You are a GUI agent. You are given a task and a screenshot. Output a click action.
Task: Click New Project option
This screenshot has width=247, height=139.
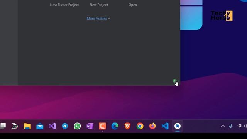pyautogui.click(x=99, y=5)
